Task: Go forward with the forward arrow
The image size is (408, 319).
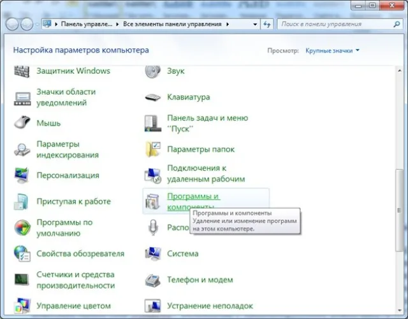Action: pos(27,24)
